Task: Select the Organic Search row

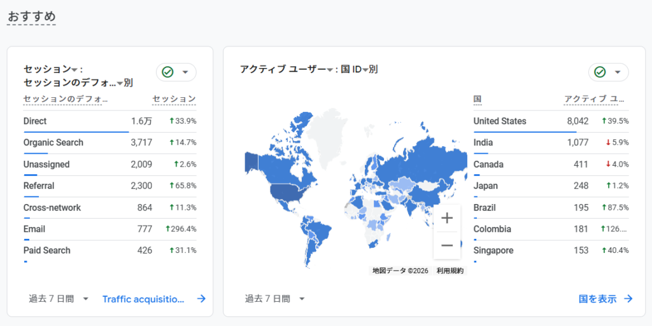Action: tap(110, 143)
